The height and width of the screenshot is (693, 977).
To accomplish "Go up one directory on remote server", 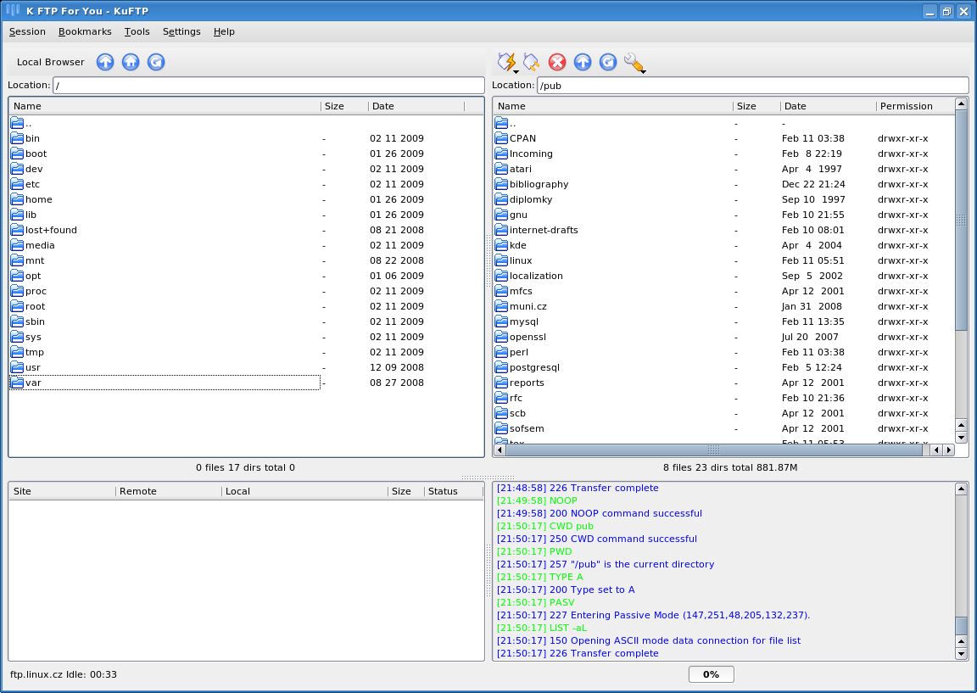I will tap(583, 62).
